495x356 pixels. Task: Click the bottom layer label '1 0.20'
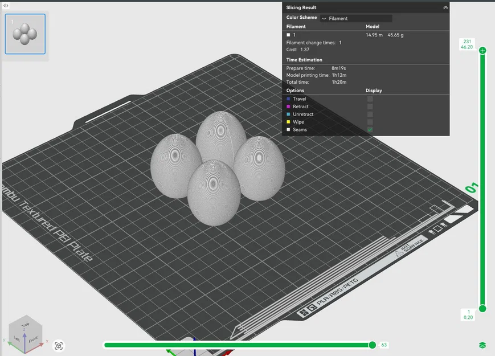coord(468,314)
